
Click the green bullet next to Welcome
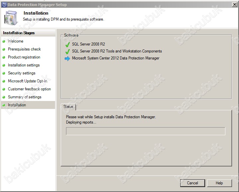[x=4, y=41]
